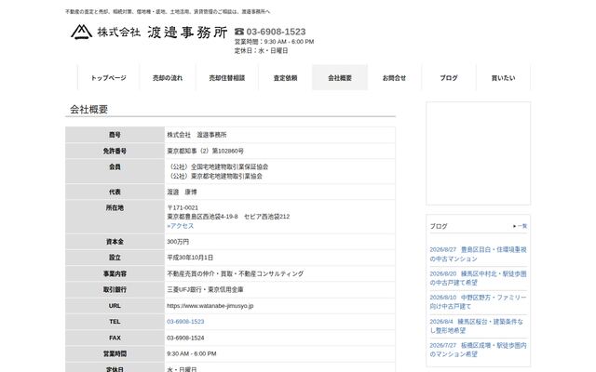Click the 渡邉事務所 company logo

click(149, 33)
